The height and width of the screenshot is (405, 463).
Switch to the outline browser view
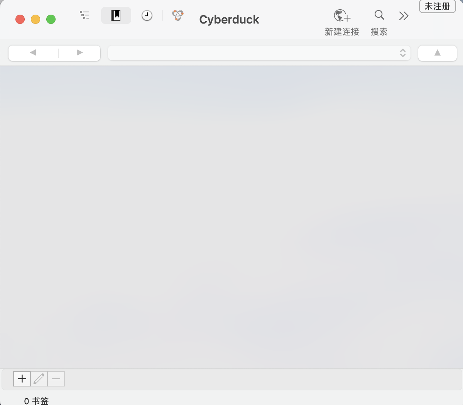tap(84, 15)
